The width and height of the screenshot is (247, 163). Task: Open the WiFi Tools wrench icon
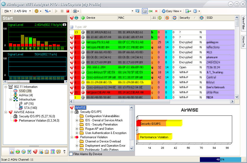click(x=59, y=152)
